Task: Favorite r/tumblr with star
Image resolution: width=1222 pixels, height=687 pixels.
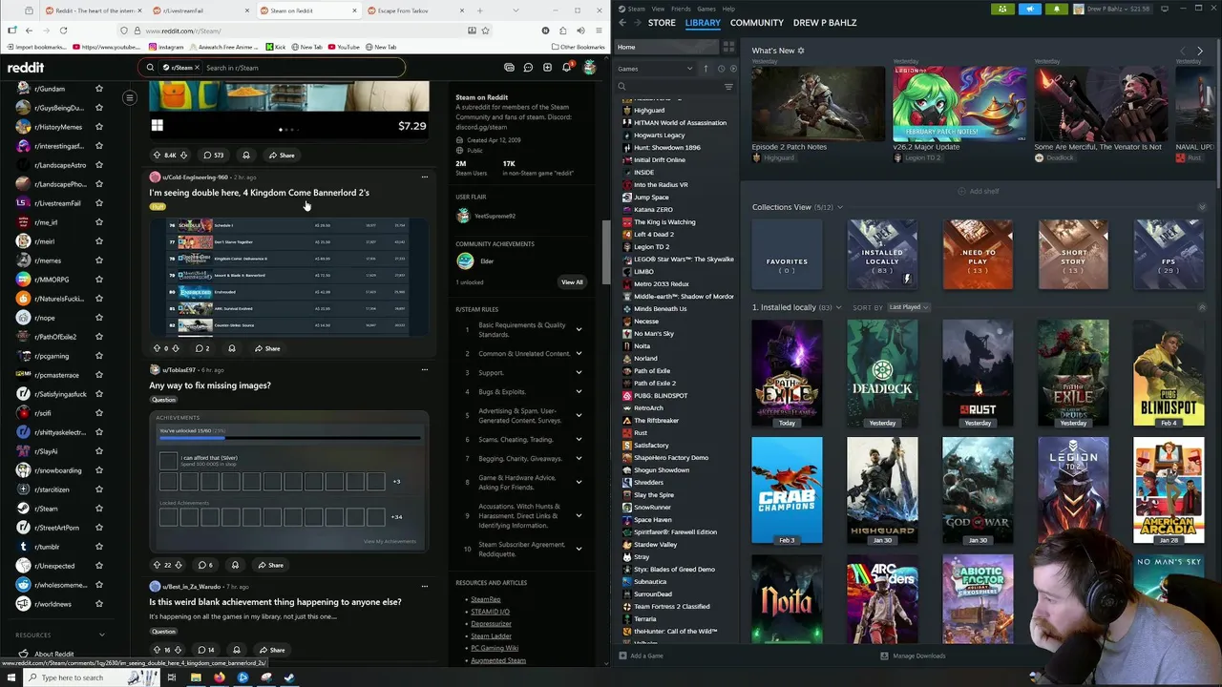Action: pyautogui.click(x=98, y=547)
